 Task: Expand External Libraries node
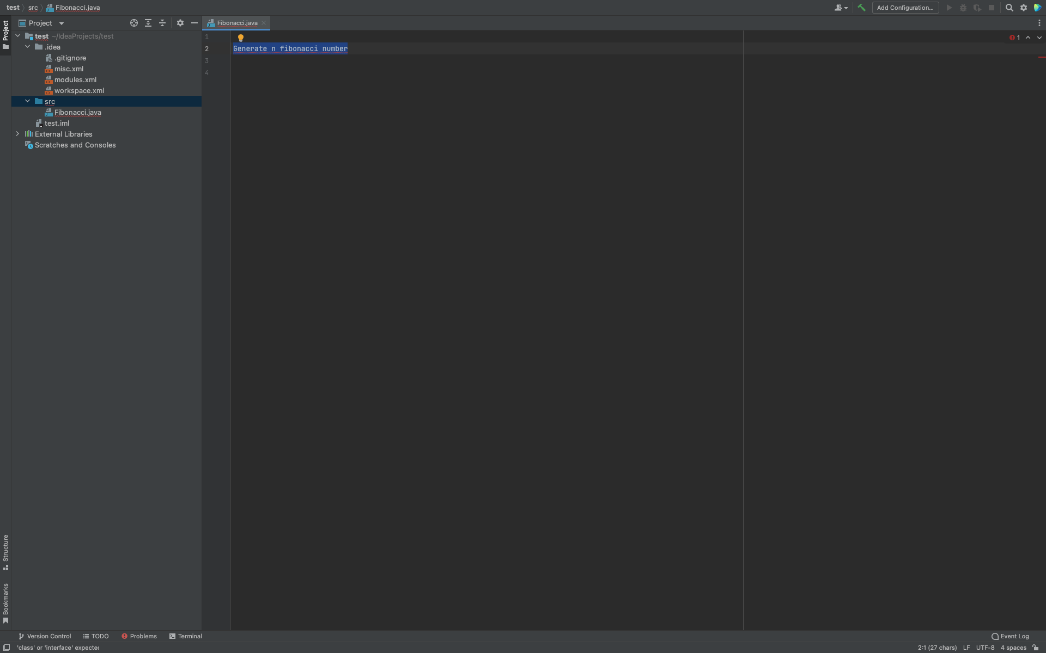coord(17,134)
